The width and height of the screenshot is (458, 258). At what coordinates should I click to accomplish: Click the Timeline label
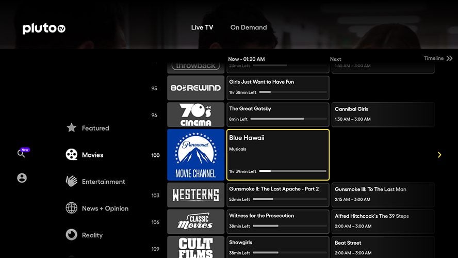point(434,58)
